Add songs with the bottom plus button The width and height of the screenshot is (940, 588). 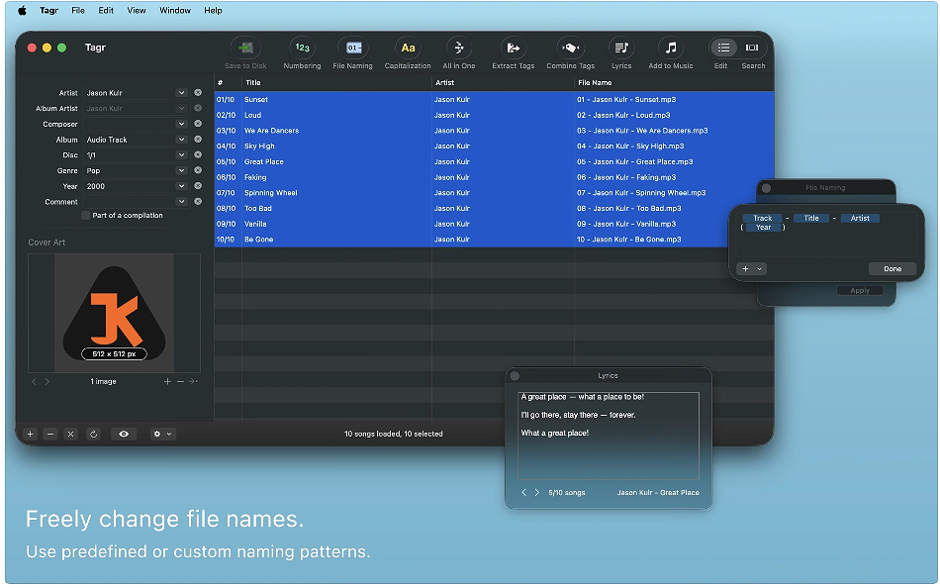[31, 434]
